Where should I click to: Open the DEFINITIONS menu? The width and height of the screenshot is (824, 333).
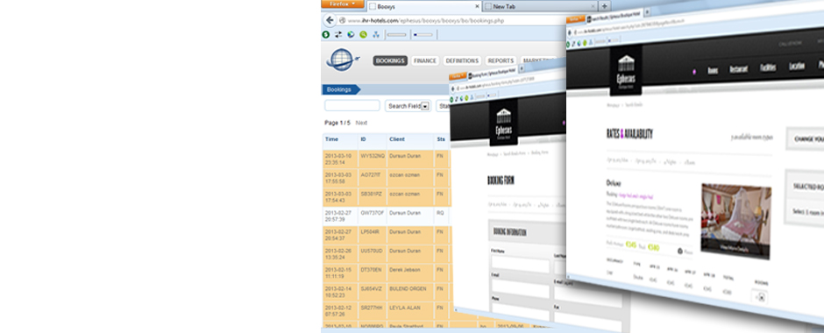coord(462,61)
